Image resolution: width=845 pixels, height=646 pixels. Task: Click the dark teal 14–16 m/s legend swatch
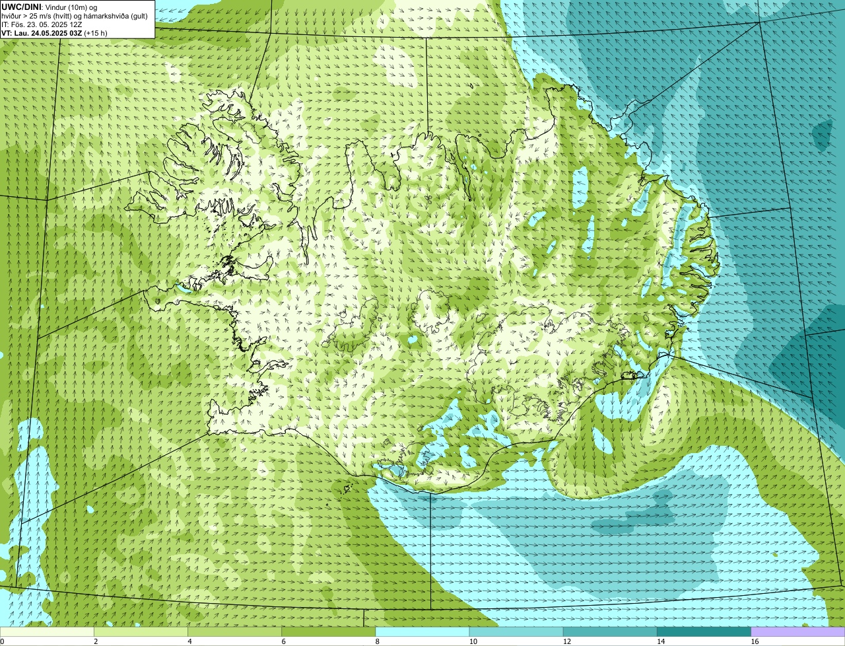pyautogui.click(x=704, y=631)
